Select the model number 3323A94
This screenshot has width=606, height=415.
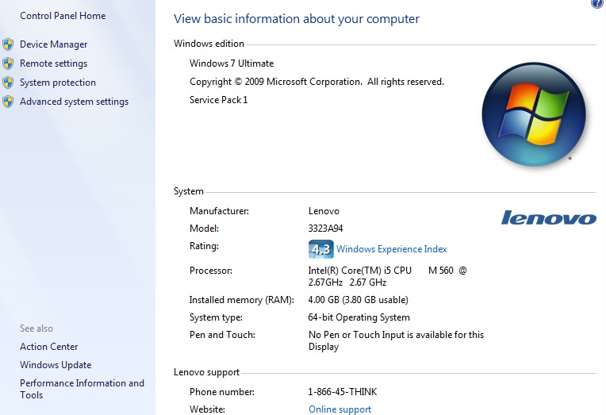[325, 229]
